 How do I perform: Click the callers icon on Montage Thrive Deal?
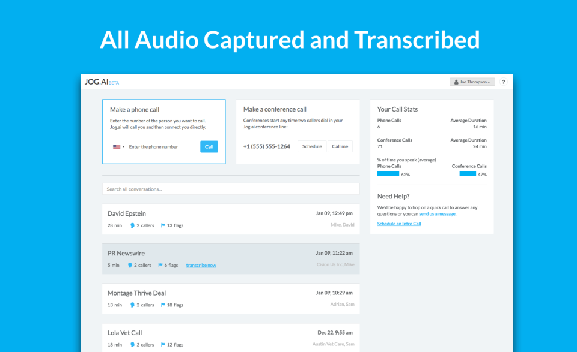(132, 305)
